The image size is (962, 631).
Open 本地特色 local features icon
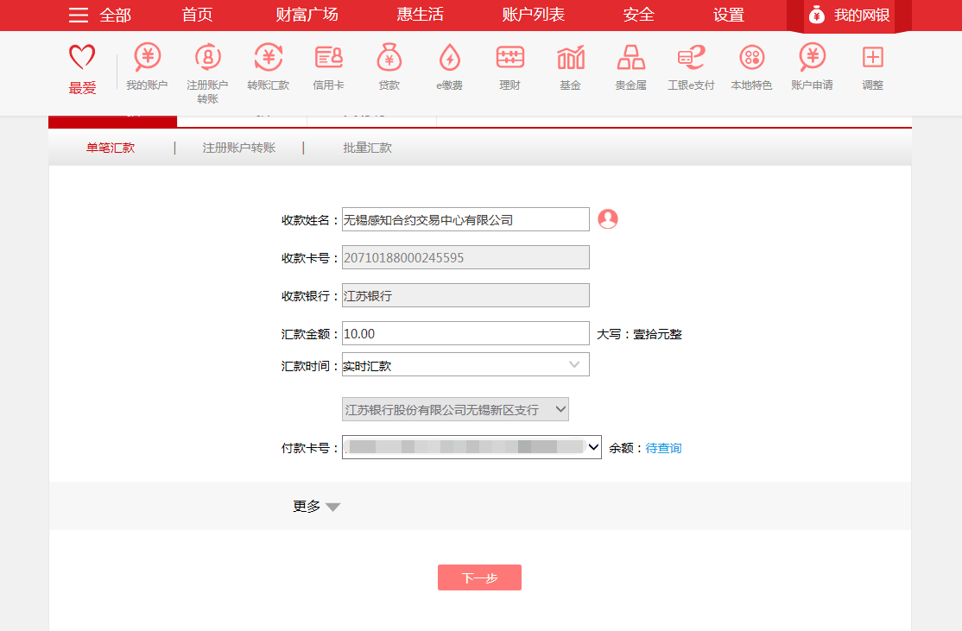pos(751,57)
